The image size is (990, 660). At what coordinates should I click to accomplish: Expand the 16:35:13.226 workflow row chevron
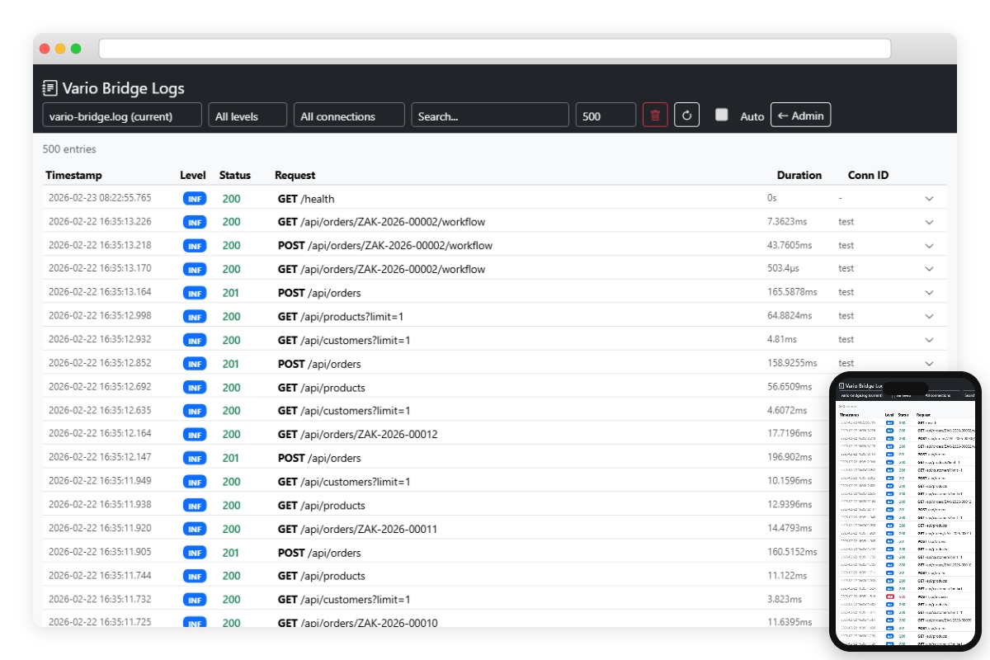point(929,222)
